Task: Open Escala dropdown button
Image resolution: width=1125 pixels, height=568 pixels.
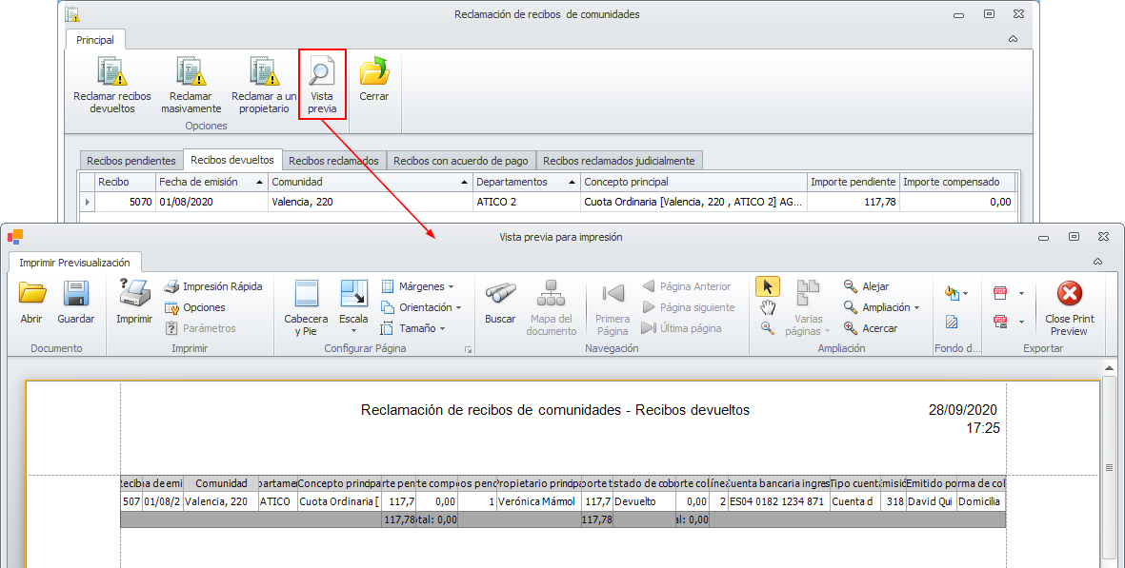Action: pyautogui.click(x=353, y=306)
